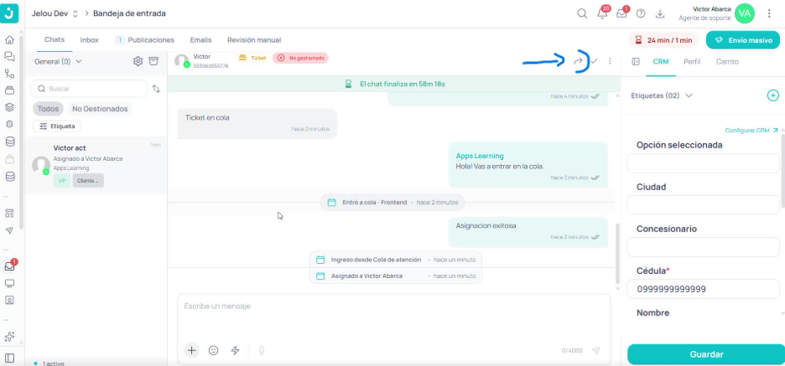
Task: Send message with the paper plane icon
Action: [x=595, y=350]
